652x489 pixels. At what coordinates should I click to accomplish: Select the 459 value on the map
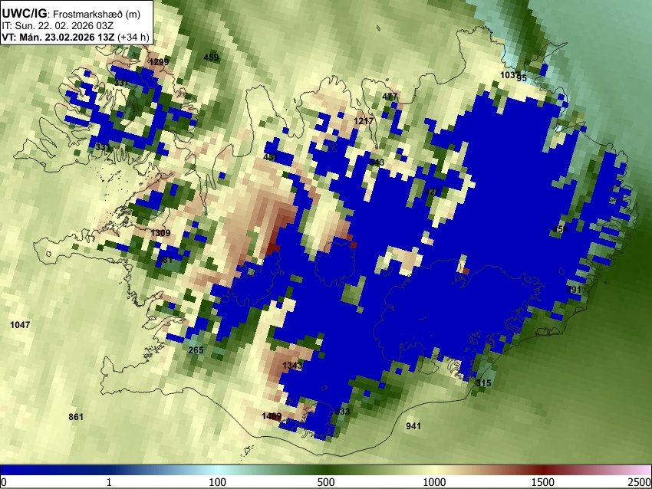pyautogui.click(x=211, y=57)
